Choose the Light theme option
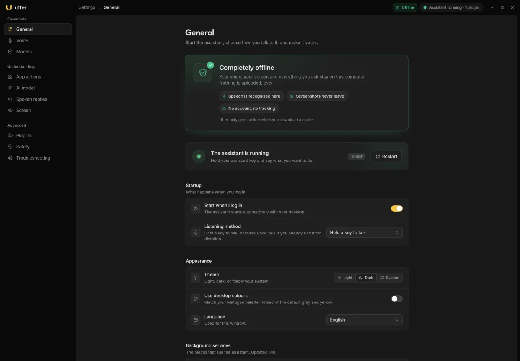 345,278
